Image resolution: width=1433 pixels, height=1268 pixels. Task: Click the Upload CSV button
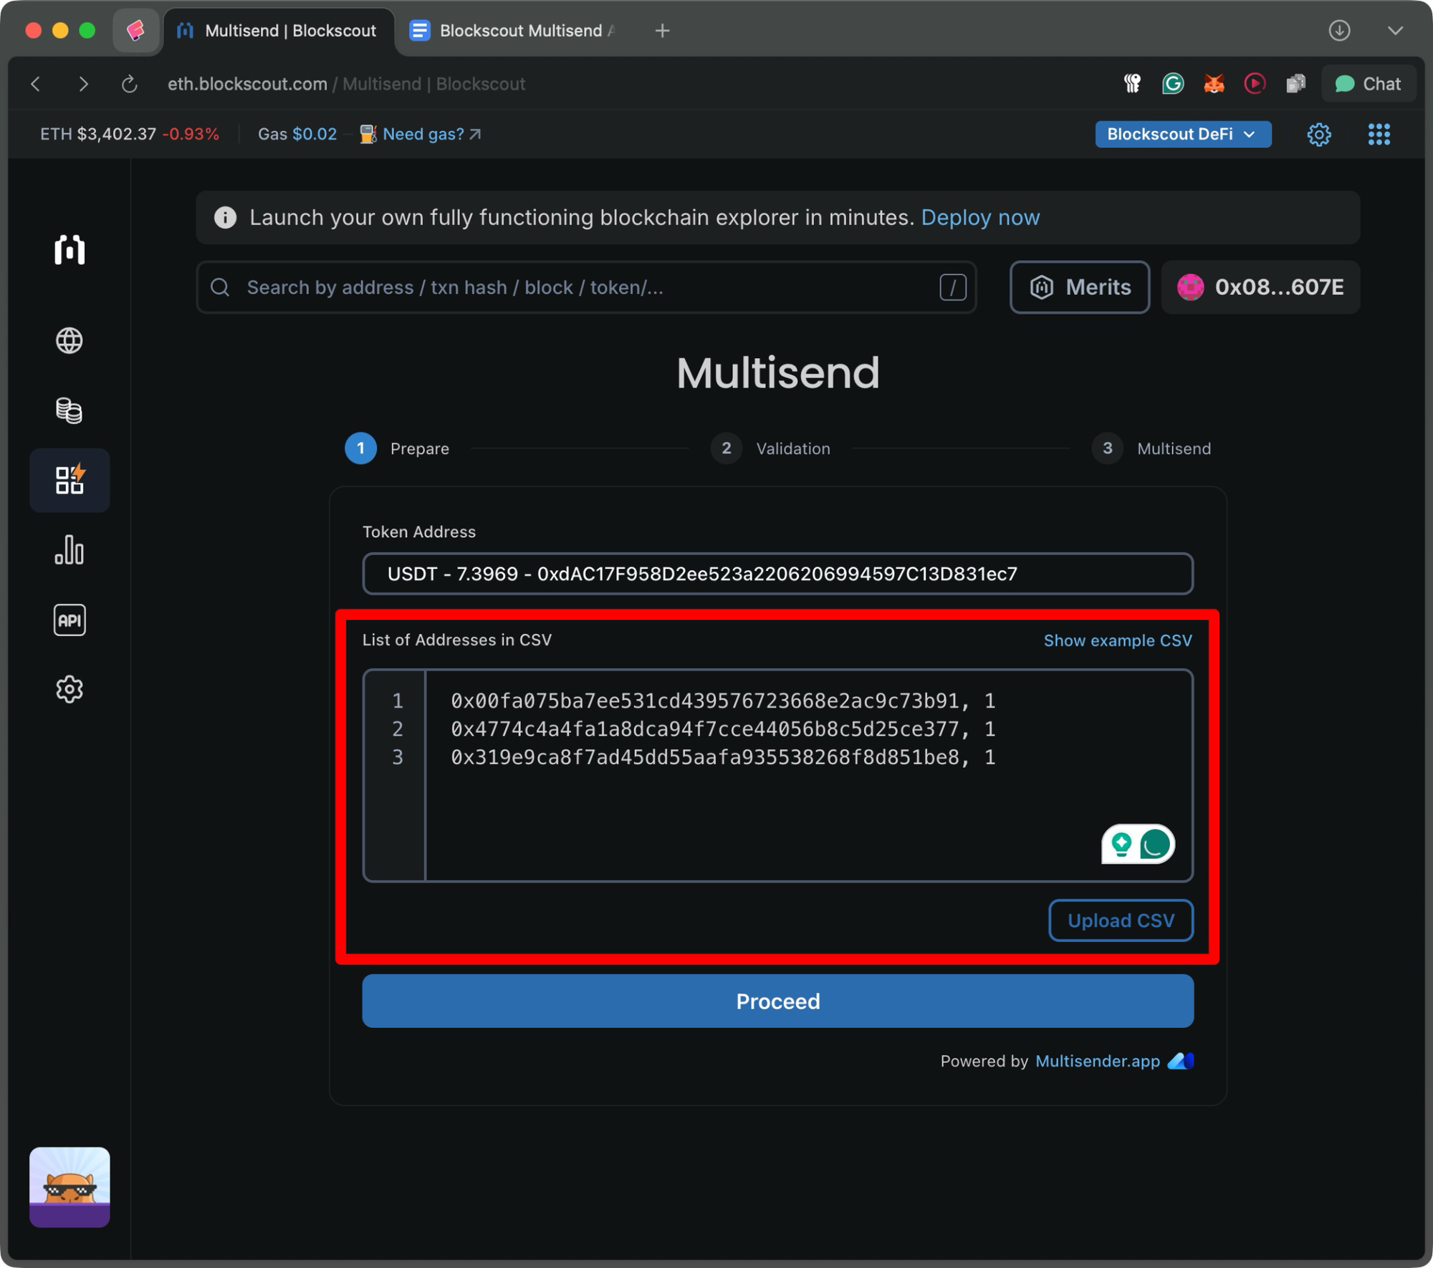click(1121, 921)
